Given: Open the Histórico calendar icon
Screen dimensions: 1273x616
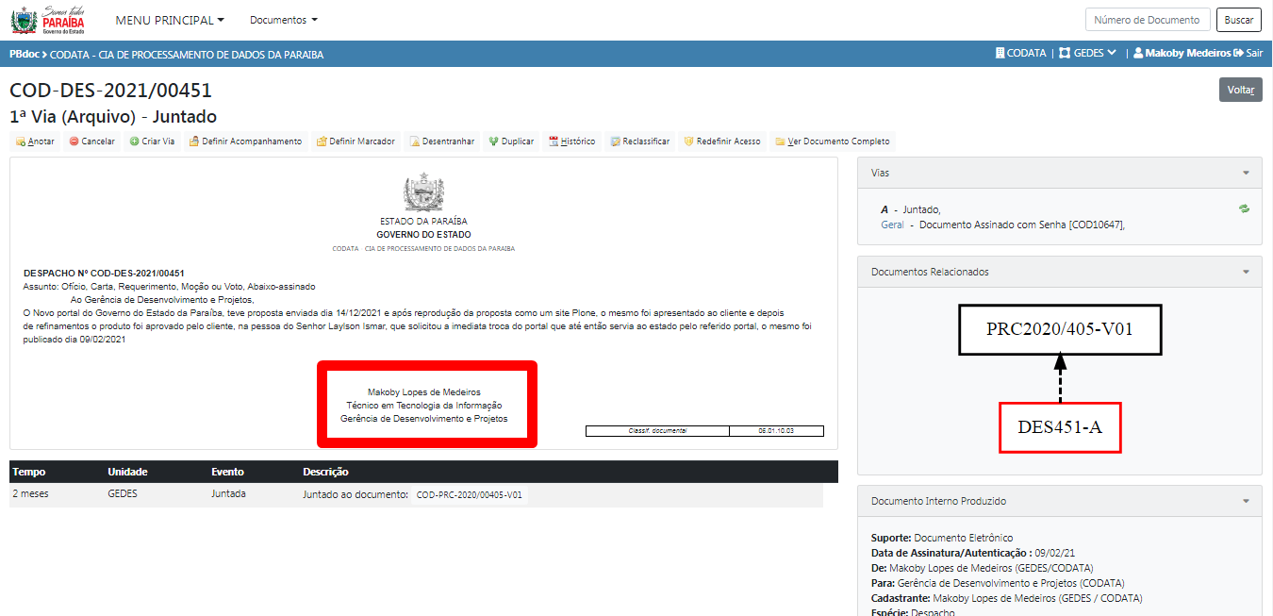Looking at the screenshot, I should [554, 142].
